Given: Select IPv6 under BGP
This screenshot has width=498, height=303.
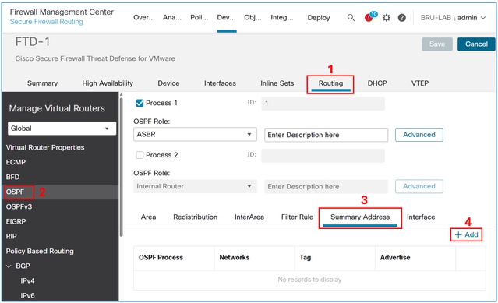Looking at the screenshot, I should coord(27,295).
